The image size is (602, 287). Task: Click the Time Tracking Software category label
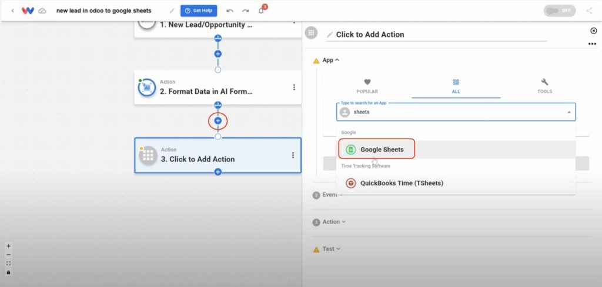[366, 166]
